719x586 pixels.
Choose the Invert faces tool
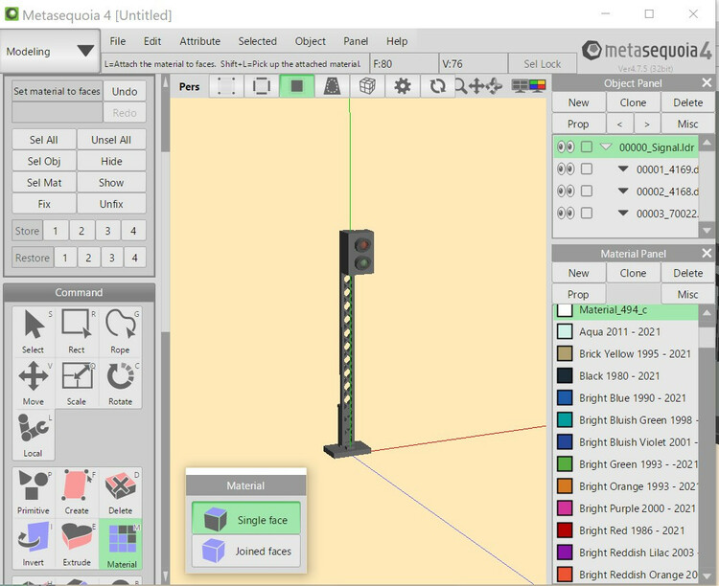(33, 544)
